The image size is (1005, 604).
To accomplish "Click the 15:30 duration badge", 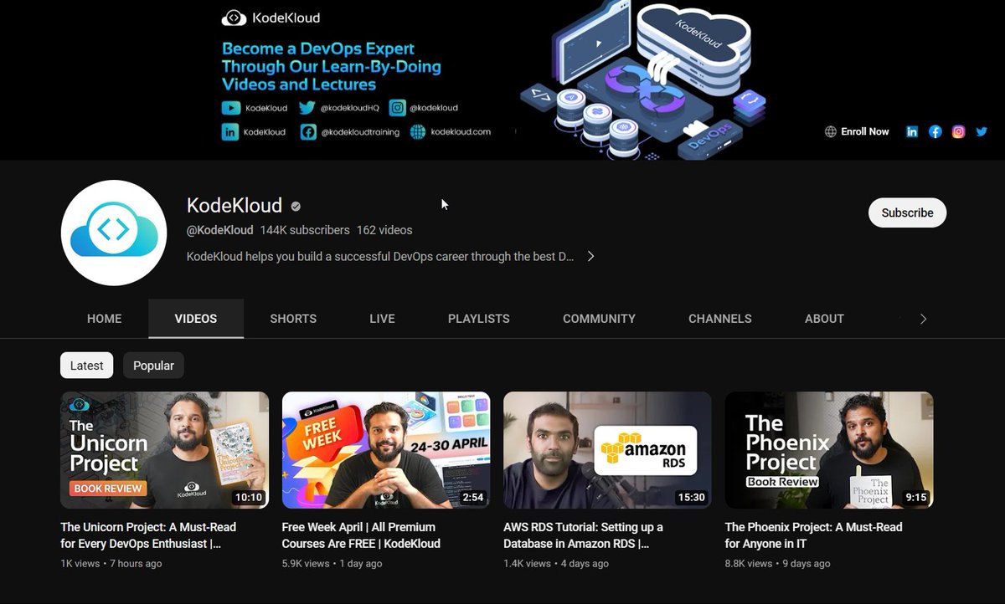I will [691, 497].
